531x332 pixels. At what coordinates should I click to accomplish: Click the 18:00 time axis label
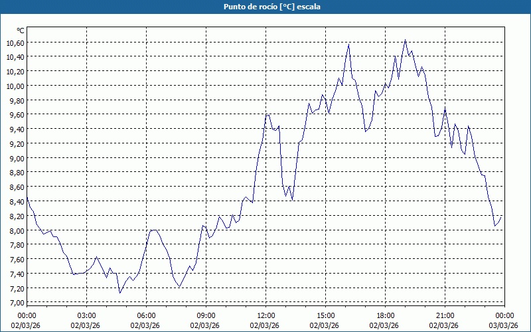tap(385, 315)
